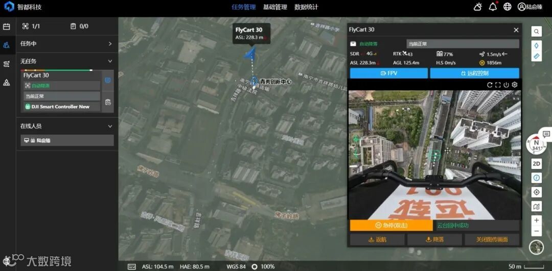Image resolution: width=552 pixels, height=271 pixels.
Task: Expand live video to fullscreen
Action: tap(498, 85)
